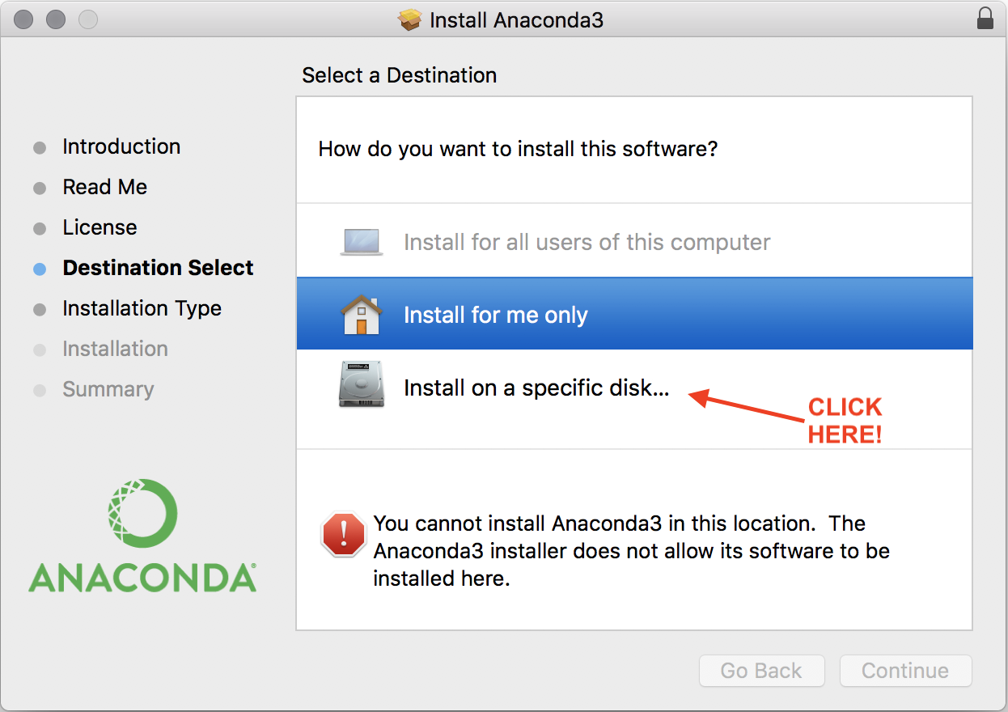Screen dimensions: 1008x712
Task: Click the Summary step in sidebar
Action: click(x=108, y=389)
